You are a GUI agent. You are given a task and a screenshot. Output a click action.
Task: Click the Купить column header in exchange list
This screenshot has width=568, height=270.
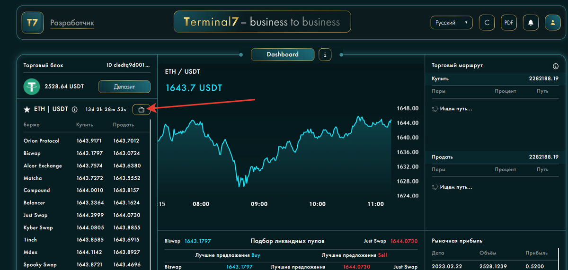(x=85, y=125)
